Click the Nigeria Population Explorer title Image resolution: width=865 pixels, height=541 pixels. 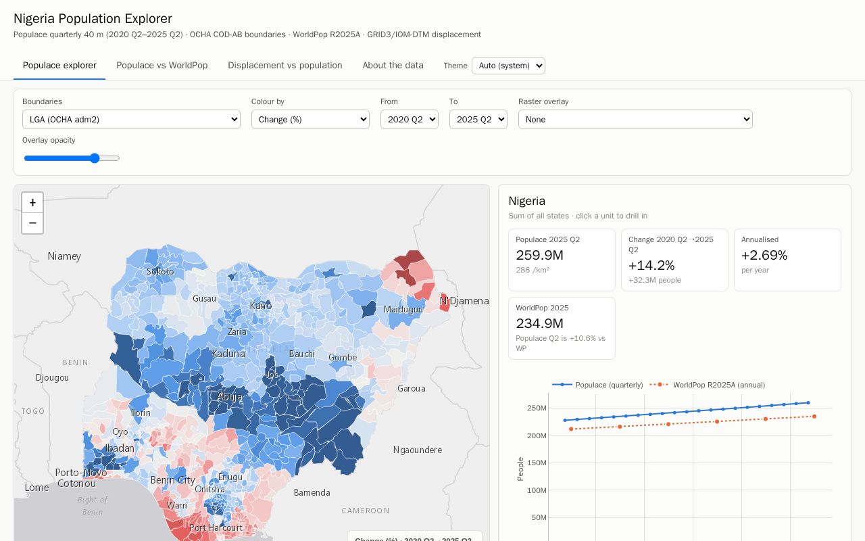93,19
